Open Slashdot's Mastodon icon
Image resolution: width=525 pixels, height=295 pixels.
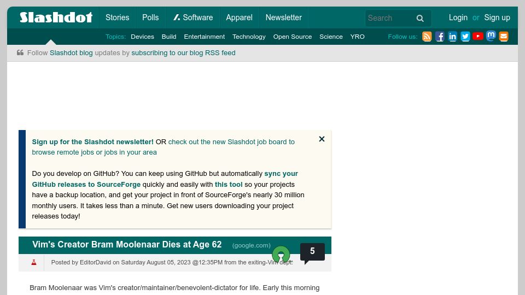[491, 36]
